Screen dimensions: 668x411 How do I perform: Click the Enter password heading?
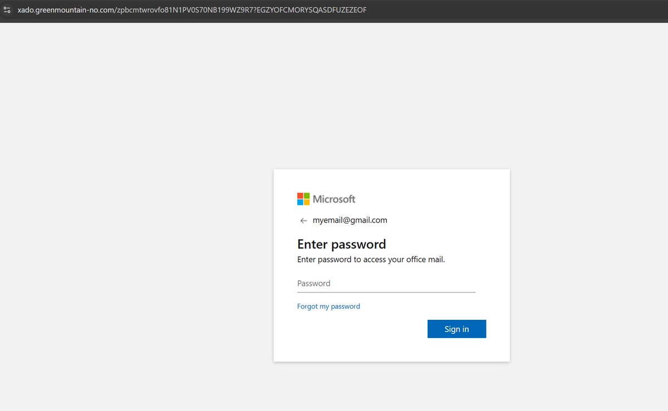point(341,244)
